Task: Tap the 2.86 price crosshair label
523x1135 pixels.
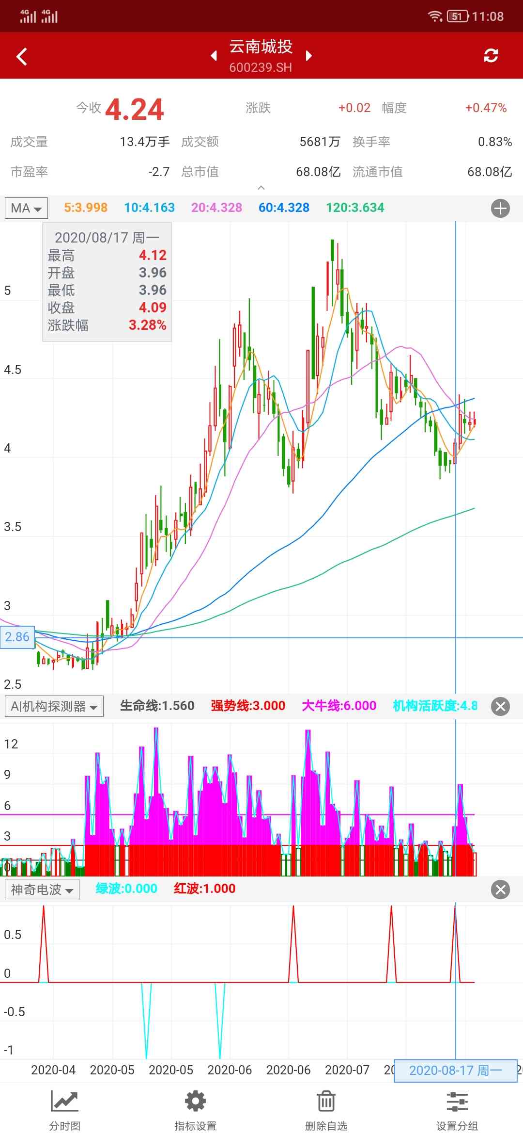Action: coord(17,637)
